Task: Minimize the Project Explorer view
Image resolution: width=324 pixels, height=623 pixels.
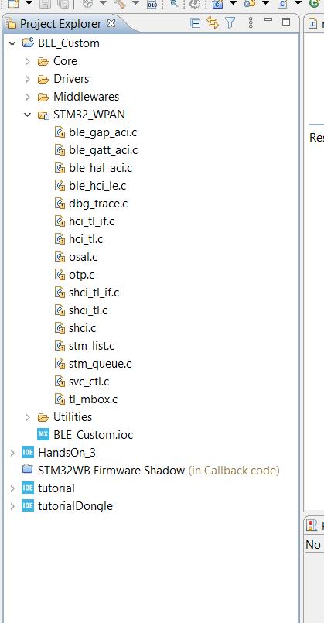Action: pyautogui.click(x=269, y=19)
